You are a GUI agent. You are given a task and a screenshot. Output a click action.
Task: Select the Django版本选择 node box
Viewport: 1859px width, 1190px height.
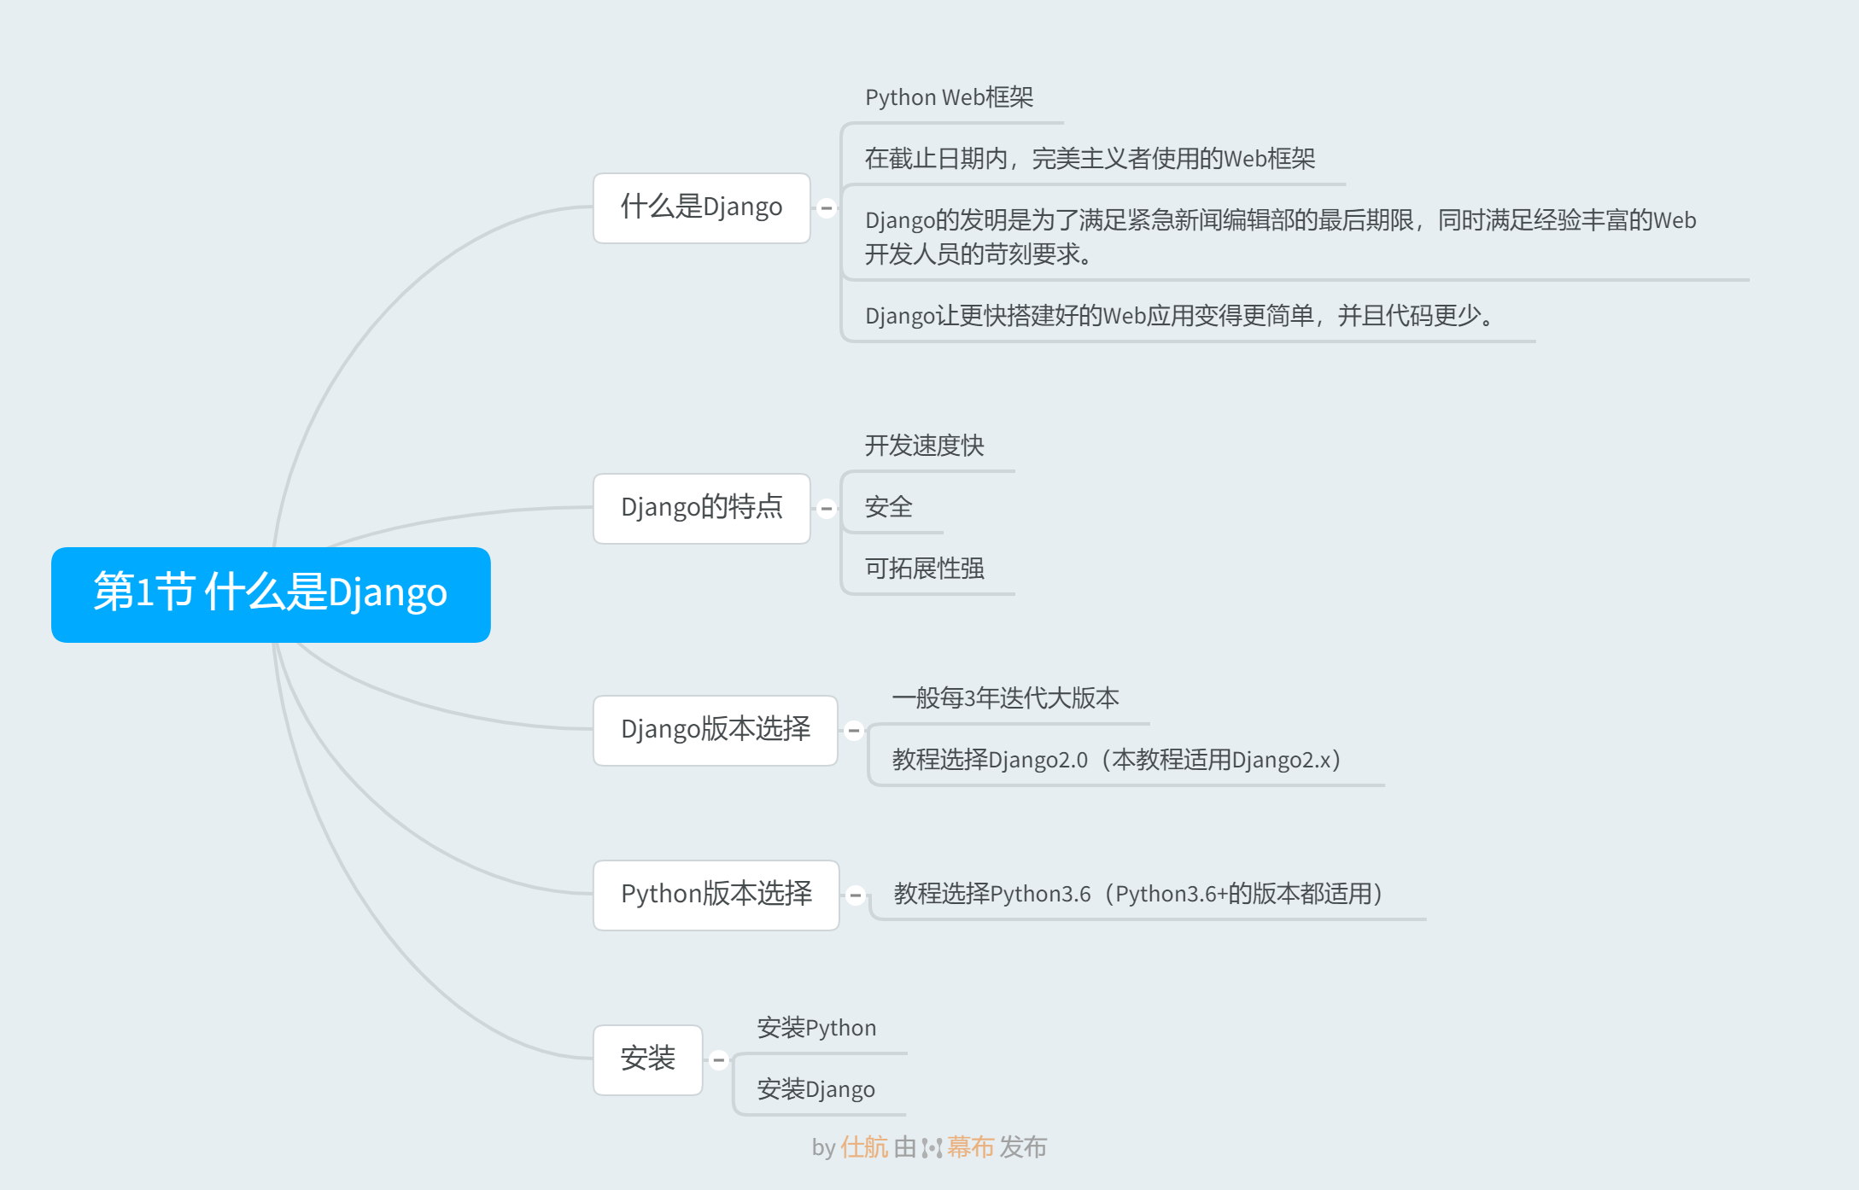[x=716, y=731]
